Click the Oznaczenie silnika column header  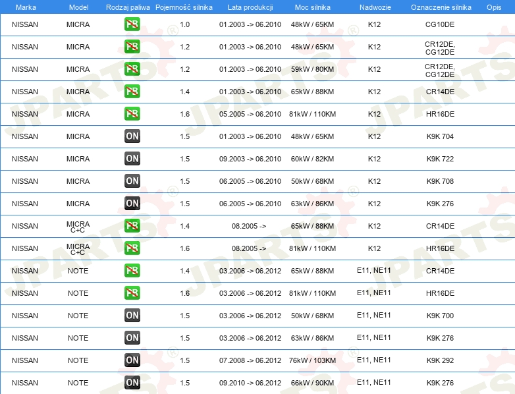click(x=441, y=7)
